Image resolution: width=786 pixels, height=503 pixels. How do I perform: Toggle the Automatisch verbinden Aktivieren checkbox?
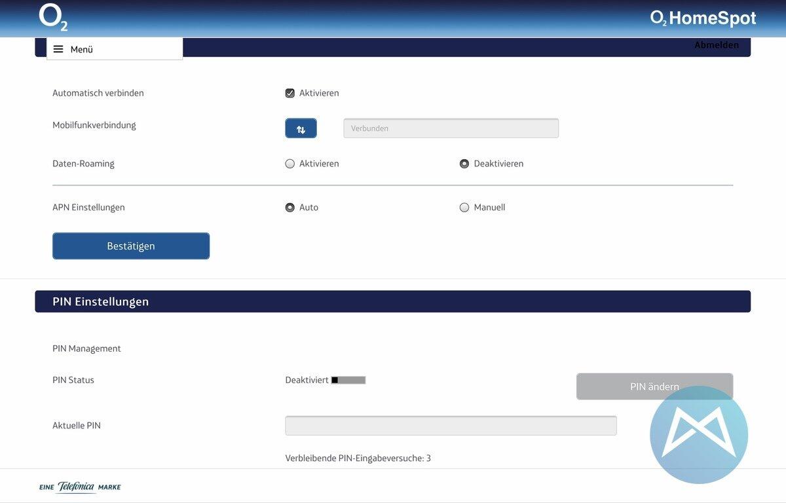290,93
